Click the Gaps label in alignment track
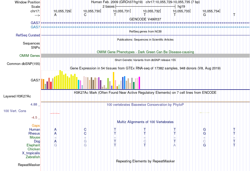 click(36, 125)
